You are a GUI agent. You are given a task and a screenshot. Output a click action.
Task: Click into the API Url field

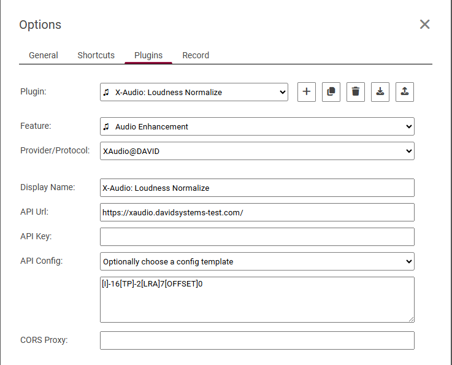coord(257,212)
